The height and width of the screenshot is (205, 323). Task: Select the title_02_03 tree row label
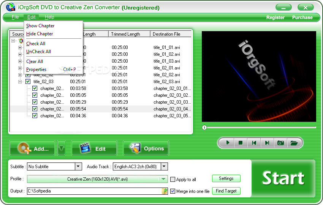43,82
